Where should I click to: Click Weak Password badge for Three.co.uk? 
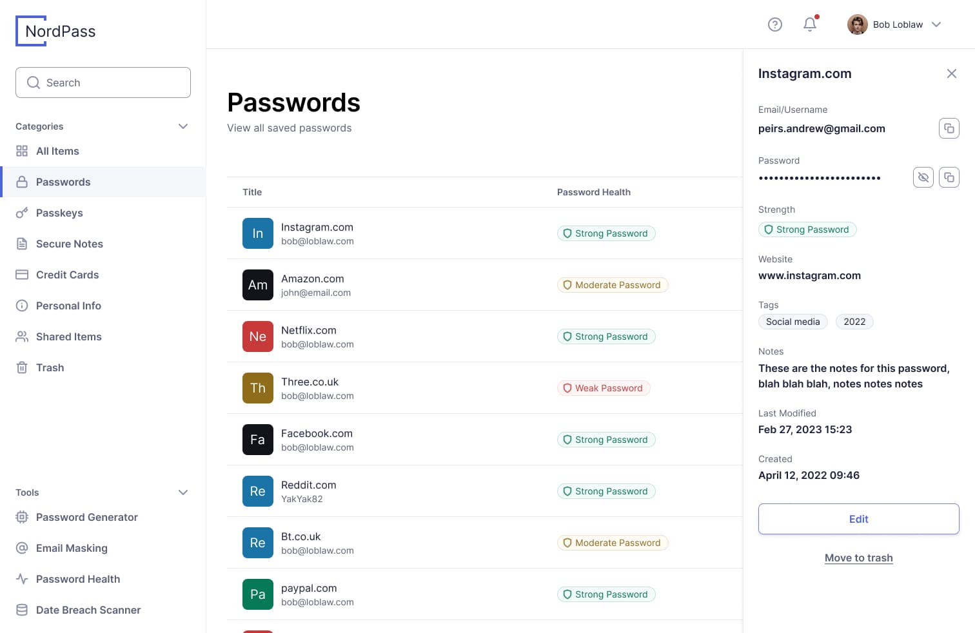click(x=604, y=388)
